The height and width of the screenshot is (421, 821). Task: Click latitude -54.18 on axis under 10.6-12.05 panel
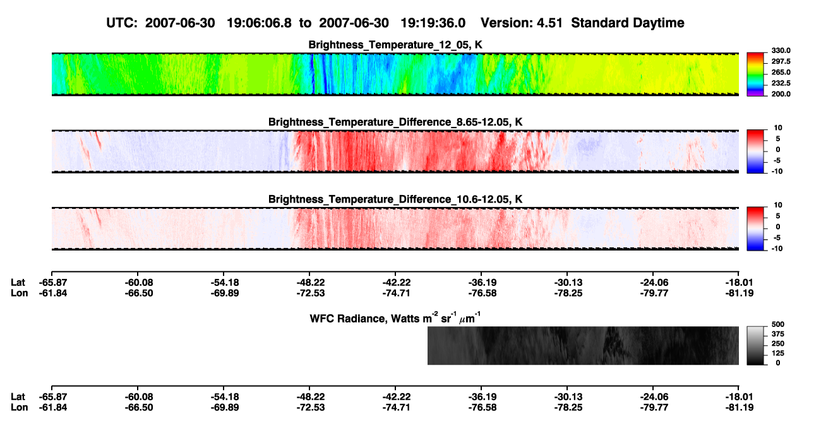[x=225, y=282]
